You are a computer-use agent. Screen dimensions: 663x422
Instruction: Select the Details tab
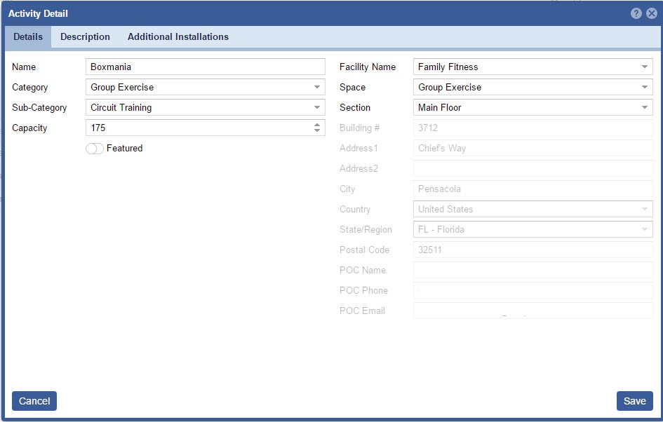point(28,37)
